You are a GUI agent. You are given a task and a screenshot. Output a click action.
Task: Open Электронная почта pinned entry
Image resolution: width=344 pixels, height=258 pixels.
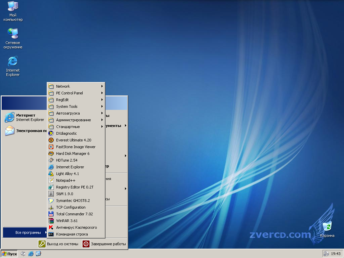tap(25, 131)
